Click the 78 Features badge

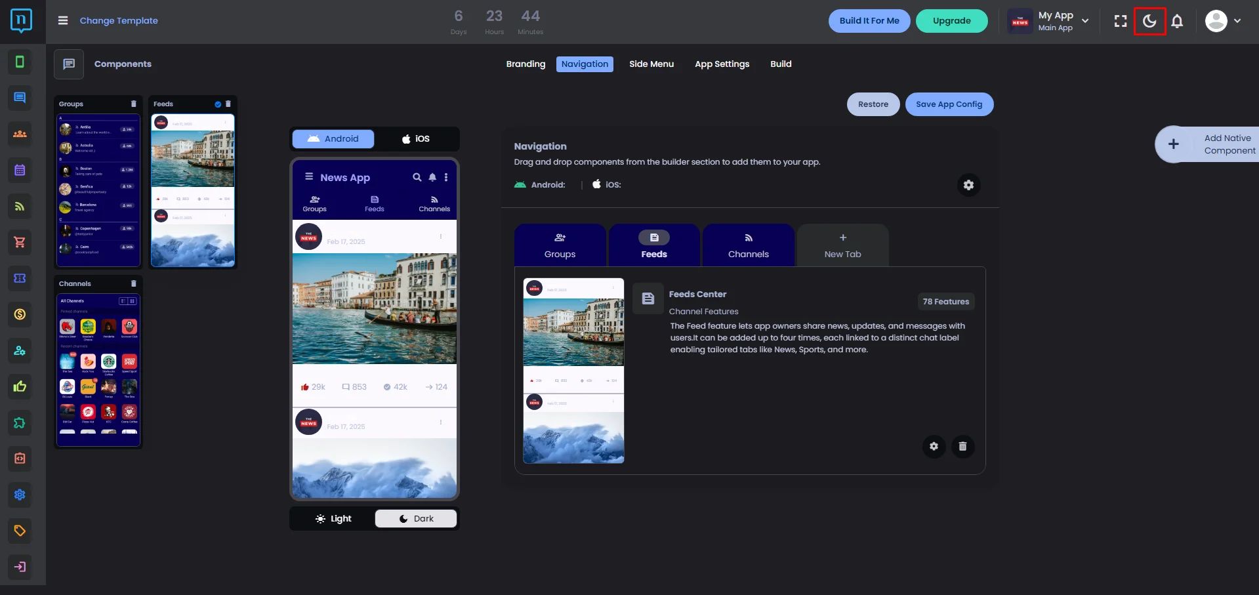945,301
